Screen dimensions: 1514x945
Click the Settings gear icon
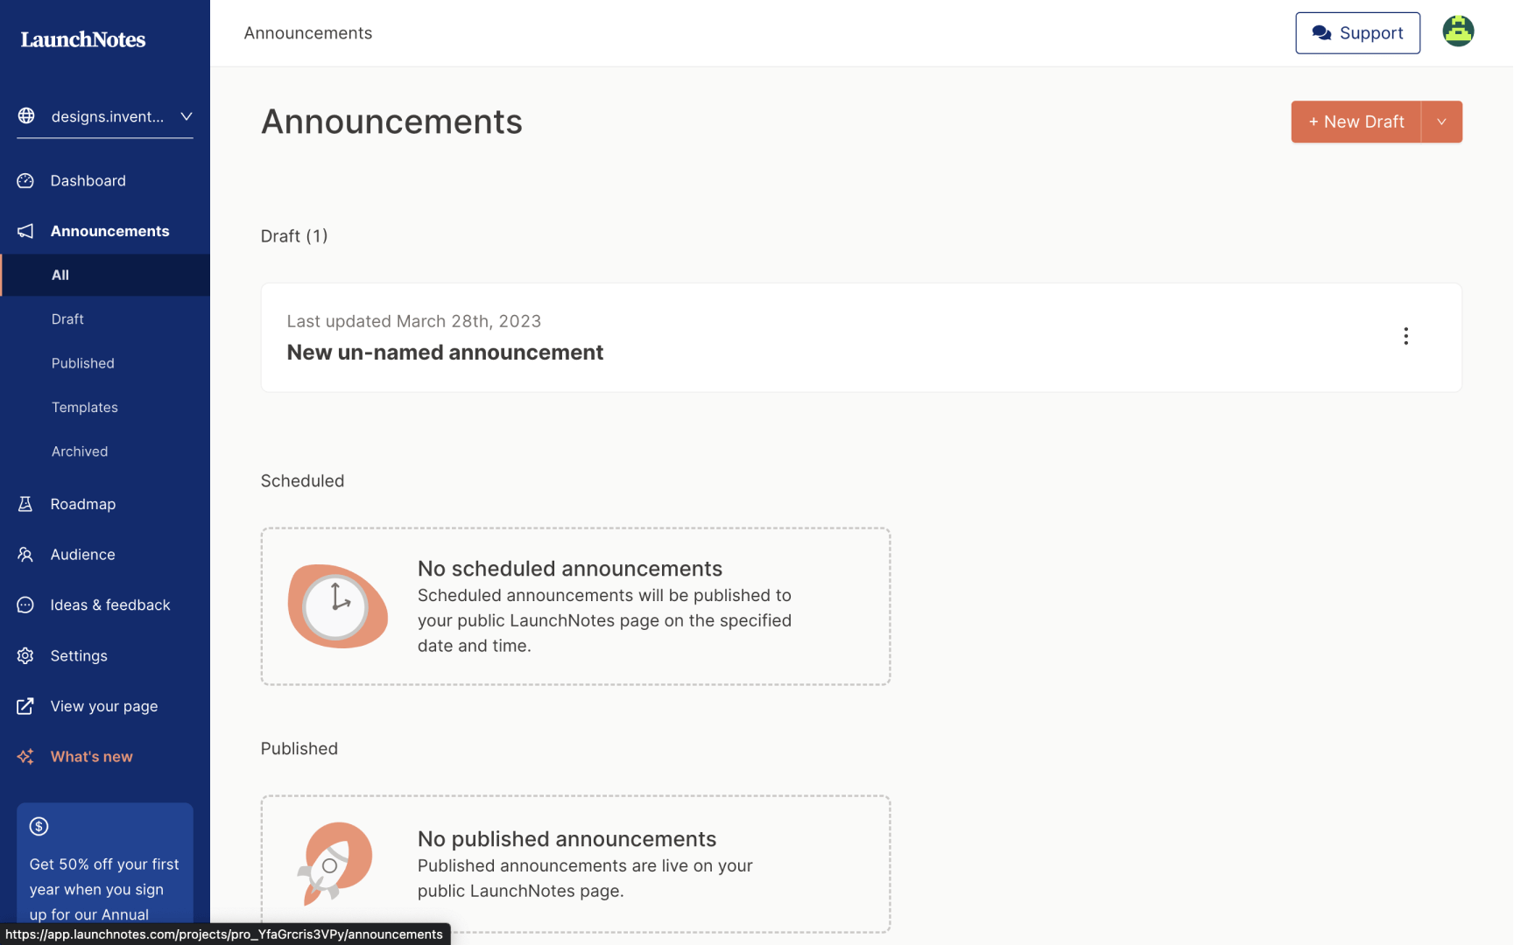click(25, 656)
